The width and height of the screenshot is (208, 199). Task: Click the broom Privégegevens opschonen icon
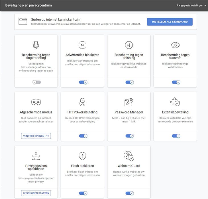(x=36, y=156)
